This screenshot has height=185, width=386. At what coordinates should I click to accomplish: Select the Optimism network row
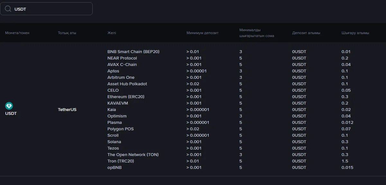tap(117, 116)
